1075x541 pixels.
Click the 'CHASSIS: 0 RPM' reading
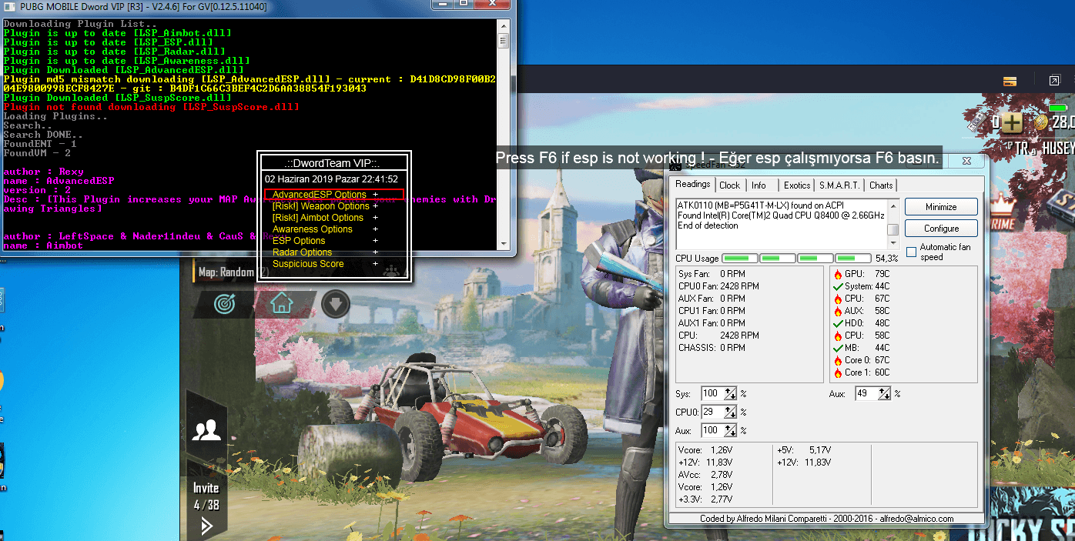tap(712, 348)
